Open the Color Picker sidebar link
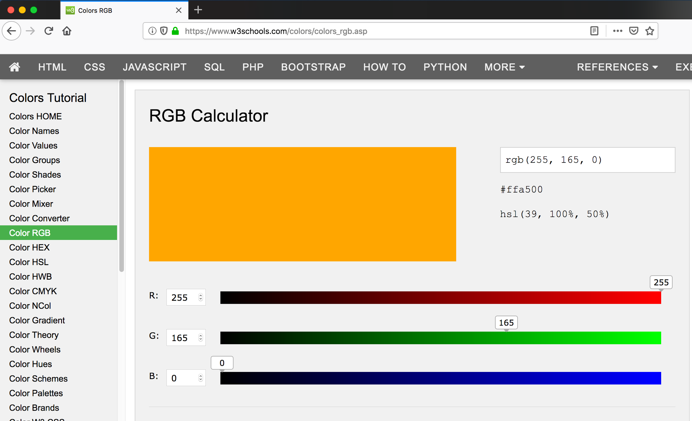 tap(33, 189)
